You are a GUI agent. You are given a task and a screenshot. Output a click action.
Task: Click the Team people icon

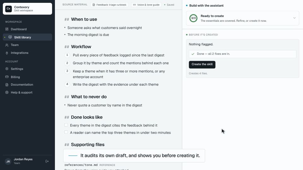(x=7, y=45)
